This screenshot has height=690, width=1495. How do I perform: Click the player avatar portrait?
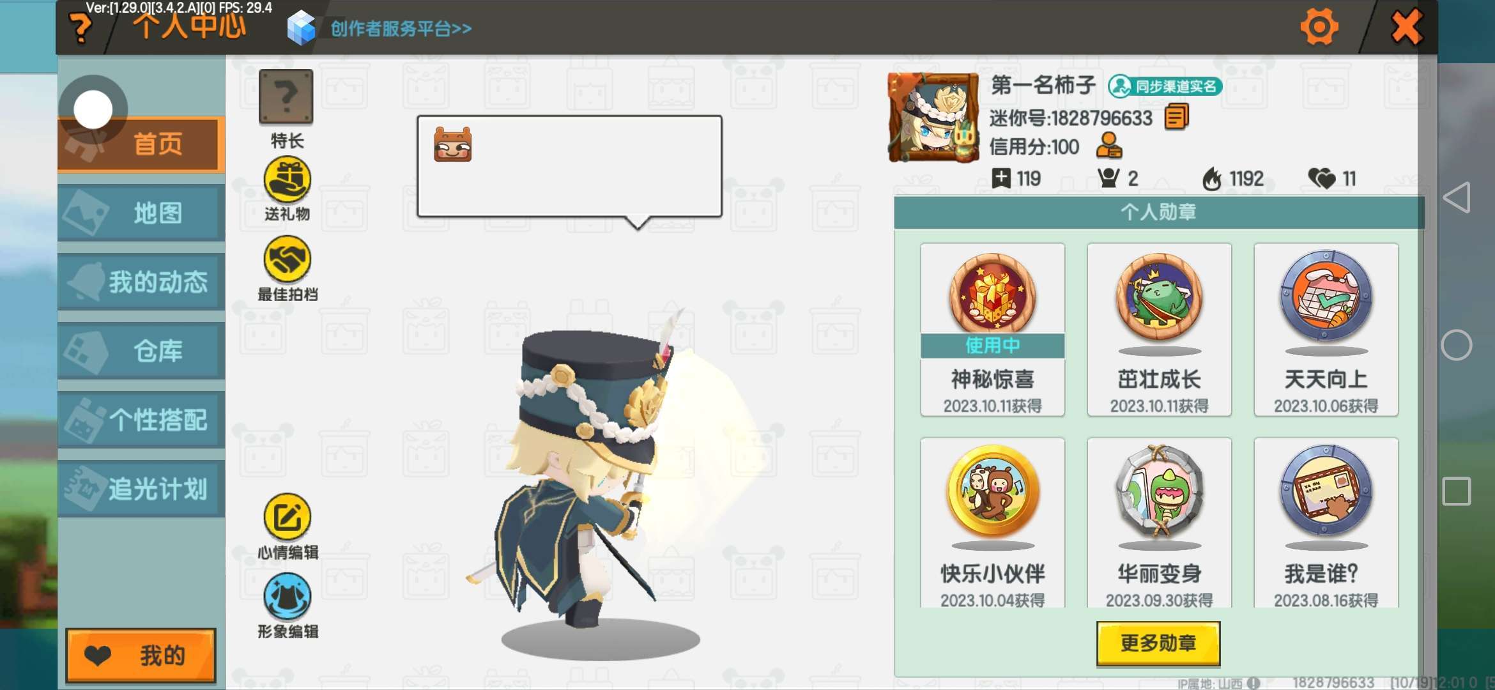click(933, 118)
